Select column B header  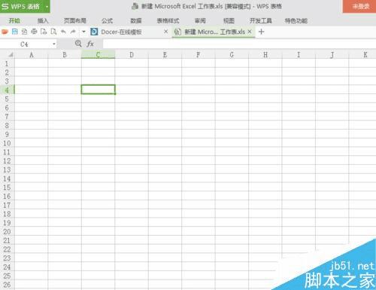65,55
